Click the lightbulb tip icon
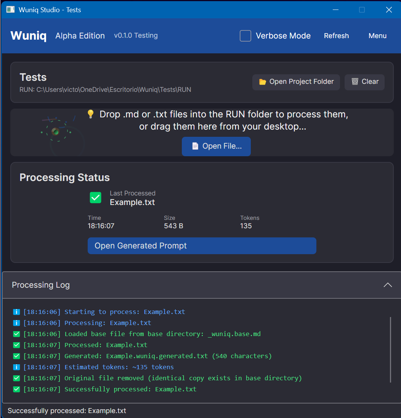The height and width of the screenshot is (418, 401). (x=91, y=114)
